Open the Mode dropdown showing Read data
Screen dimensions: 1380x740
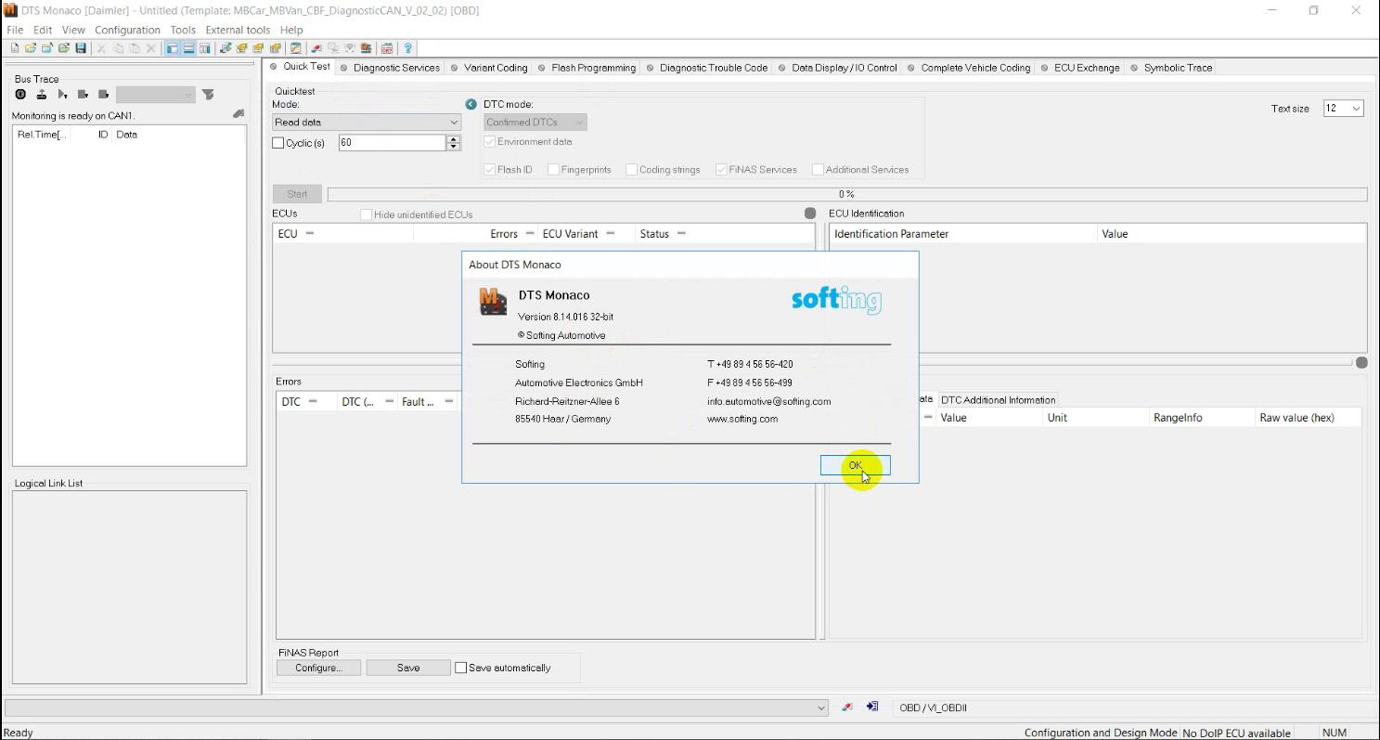[366, 123]
